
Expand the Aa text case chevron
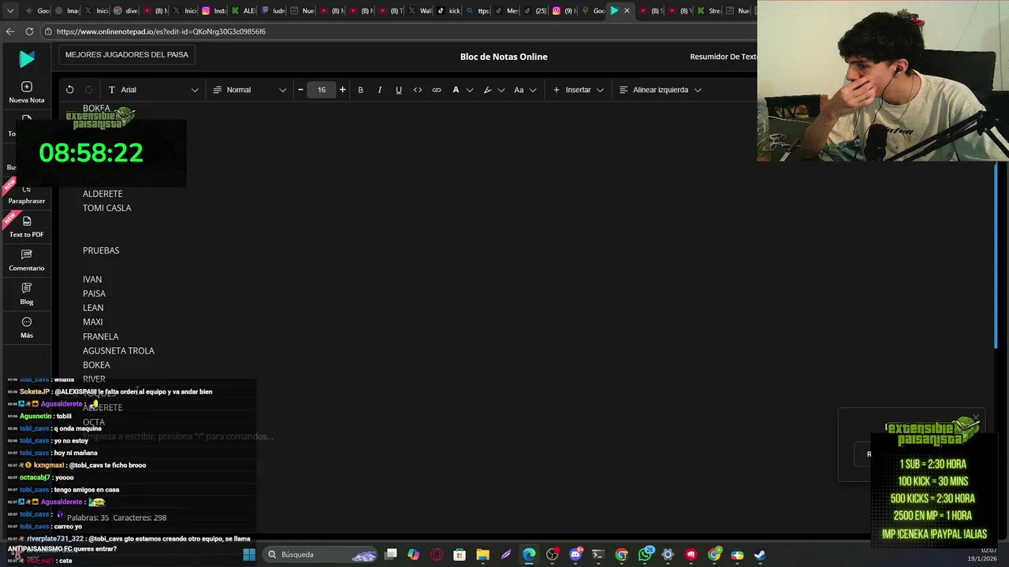pos(533,90)
